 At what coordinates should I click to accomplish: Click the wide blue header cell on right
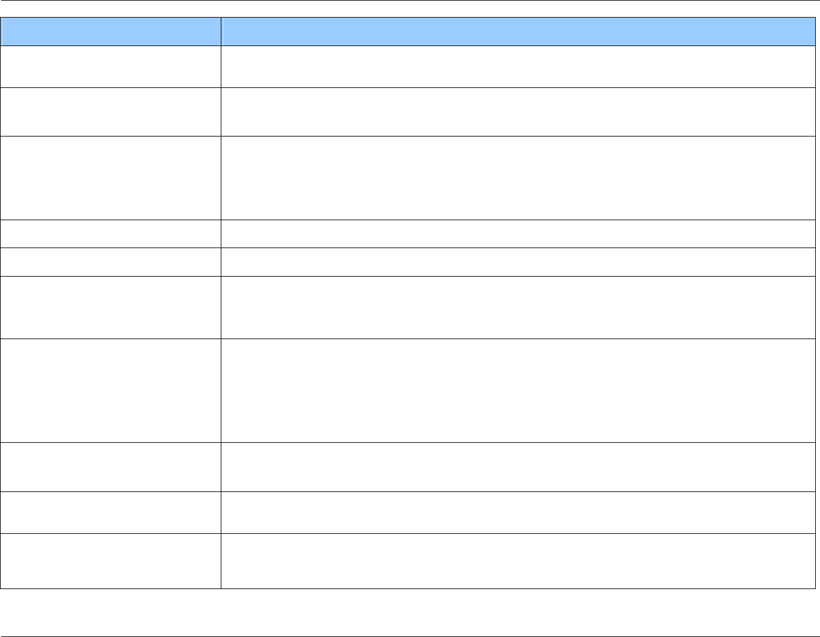point(518,31)
